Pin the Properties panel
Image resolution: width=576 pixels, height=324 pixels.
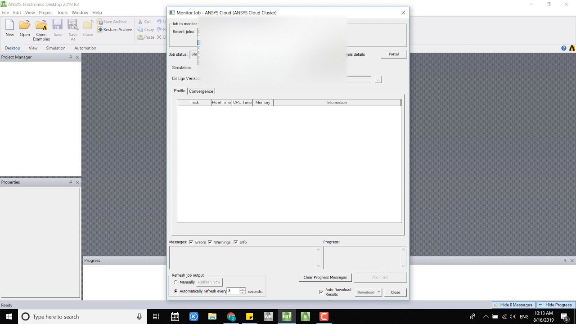click(x=71, y=182)
